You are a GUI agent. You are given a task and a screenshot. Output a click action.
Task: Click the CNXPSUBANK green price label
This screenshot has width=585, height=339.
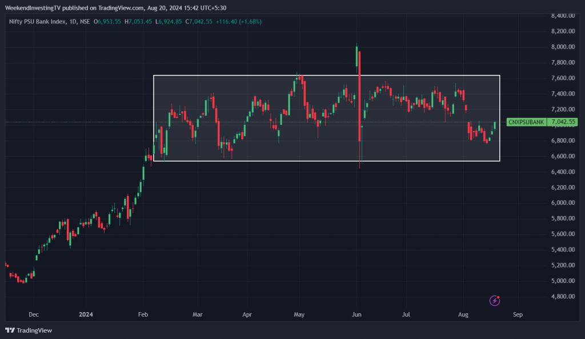(x=526, y=122)
